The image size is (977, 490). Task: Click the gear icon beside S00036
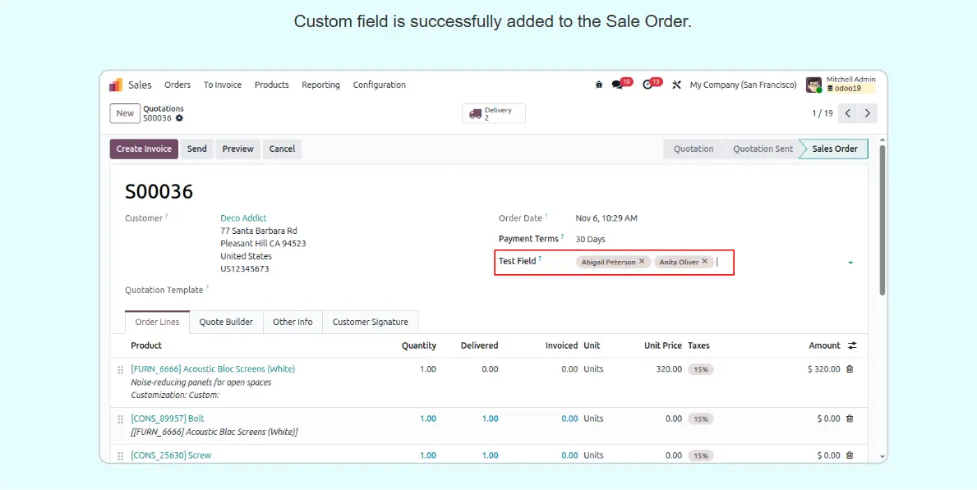coord(179,118)
